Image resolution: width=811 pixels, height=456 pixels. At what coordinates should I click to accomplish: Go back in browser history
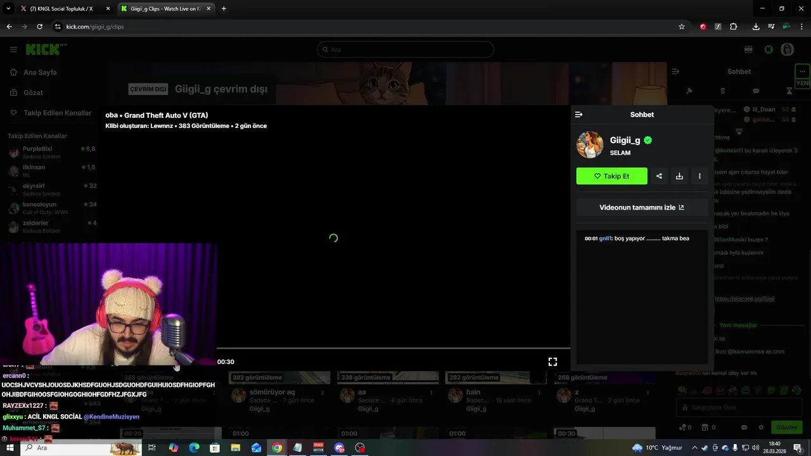tap(9, 27)
